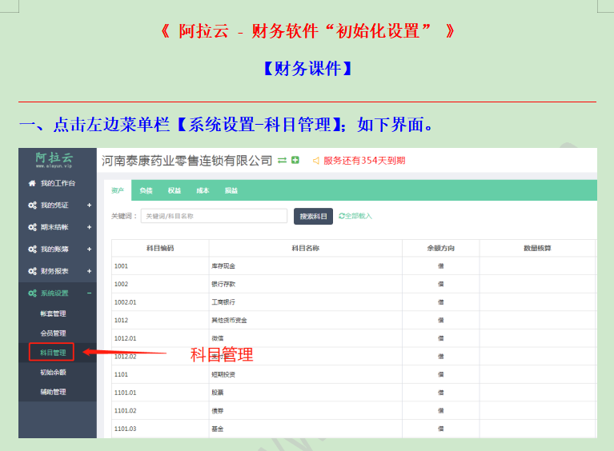
Task: Select the row with code 1012
Action: (354, 320)
